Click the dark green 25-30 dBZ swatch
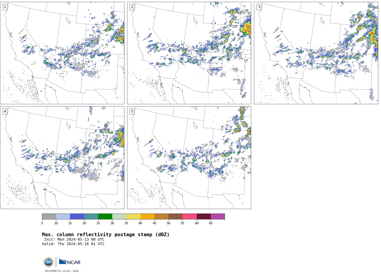 105,217
